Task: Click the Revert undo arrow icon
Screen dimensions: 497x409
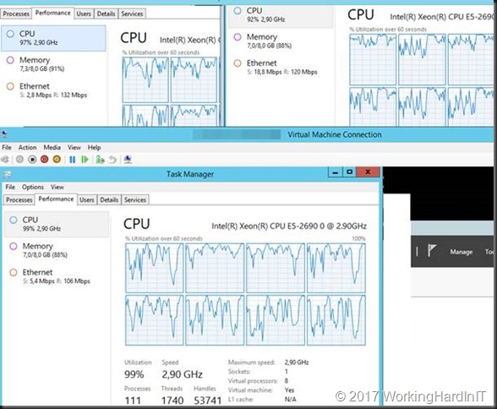Action: 112,160
